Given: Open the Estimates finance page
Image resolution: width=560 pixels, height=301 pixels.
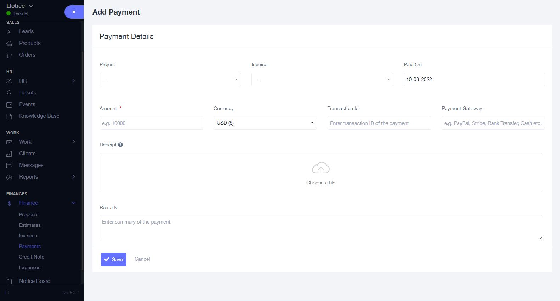Looking at the screenshot, I should pos(30,225).
